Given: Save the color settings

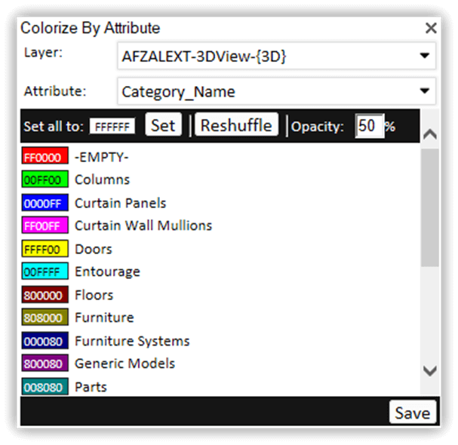Looking at the screenshot, I should point(413,413).
